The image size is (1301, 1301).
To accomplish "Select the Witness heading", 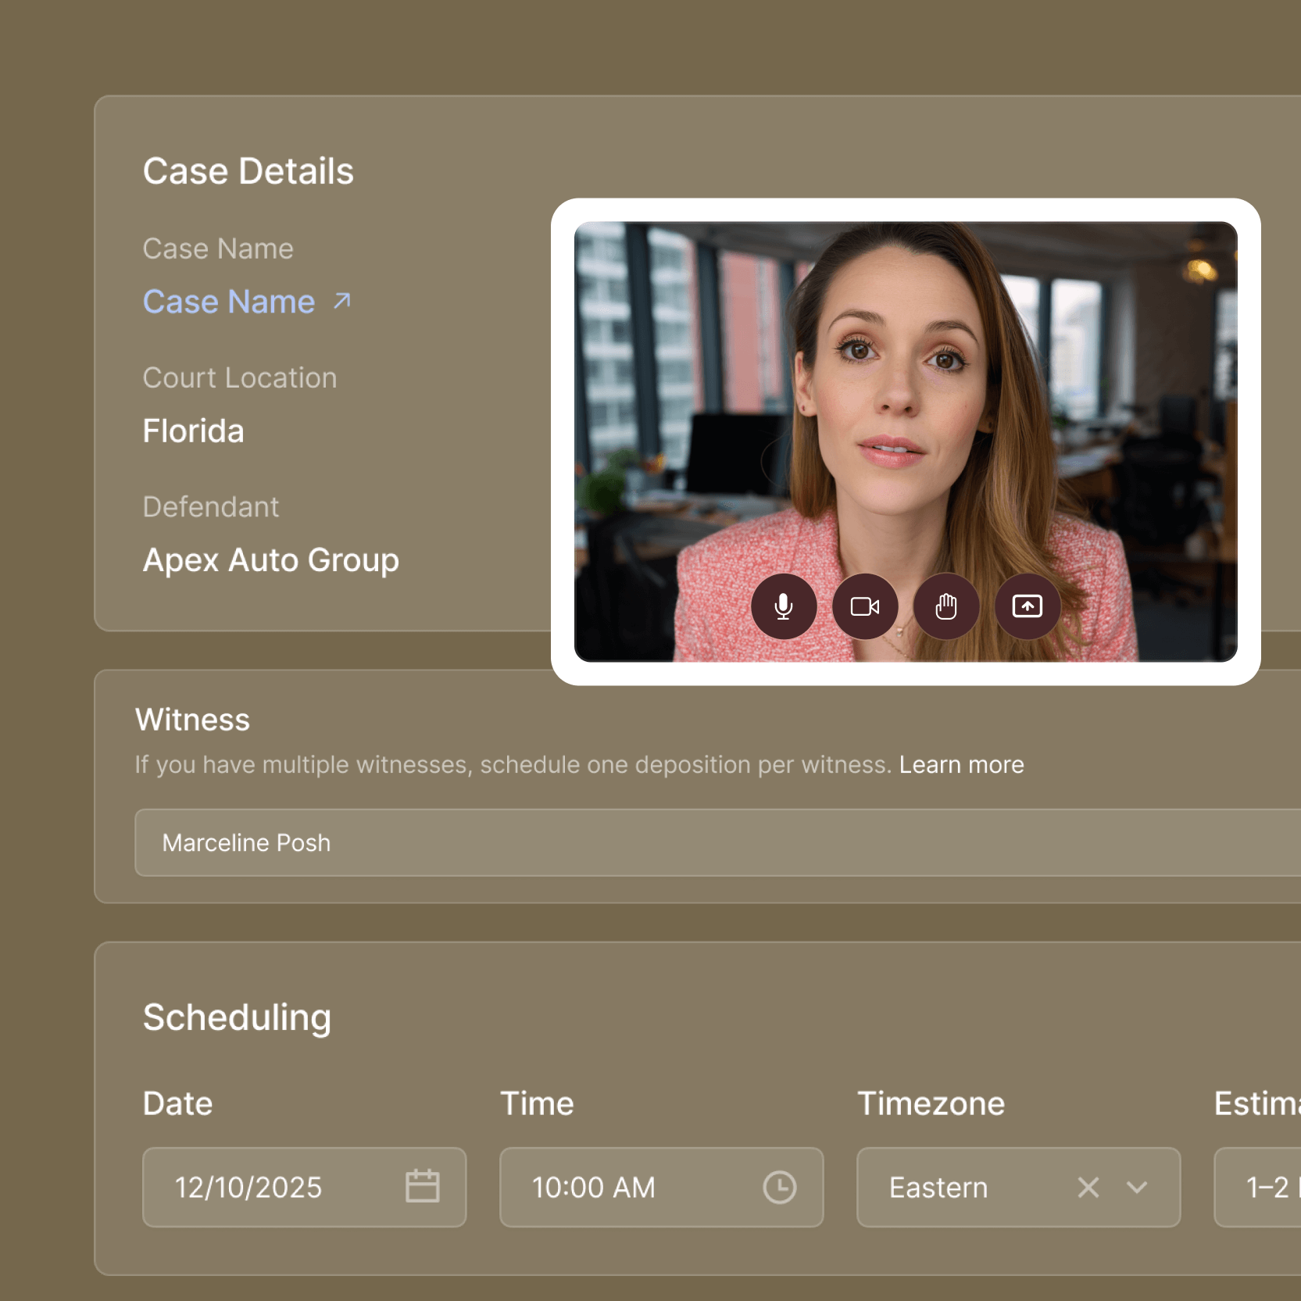I will [192, 720].
